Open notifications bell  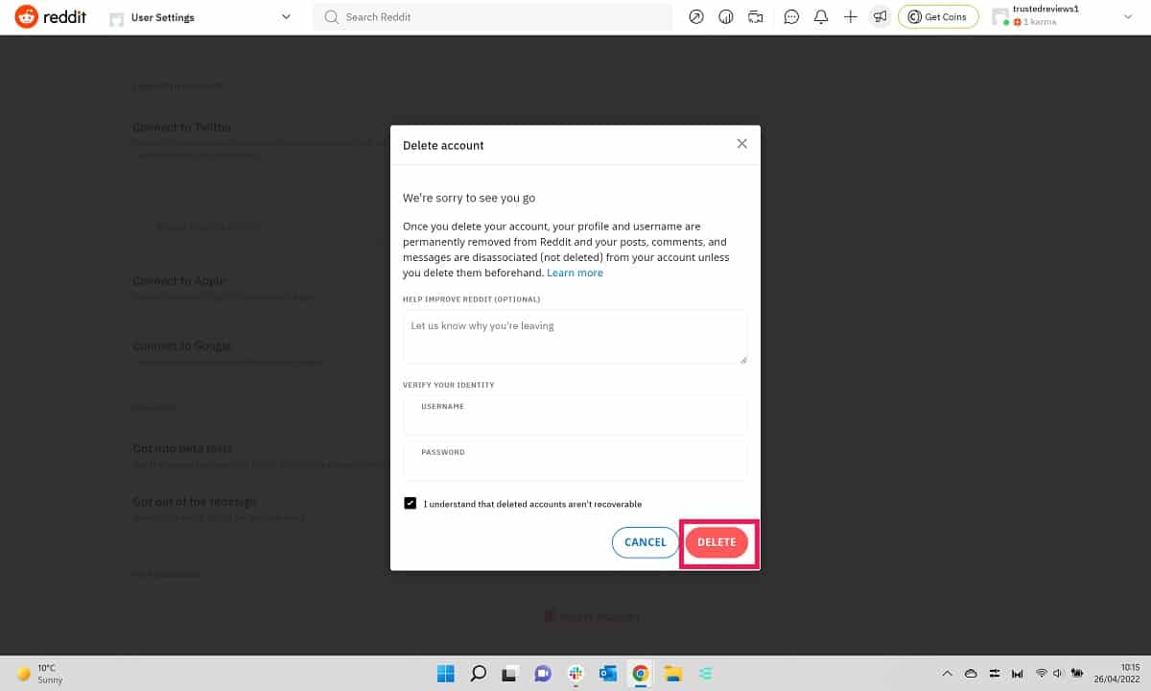click(x=821, y=17)
